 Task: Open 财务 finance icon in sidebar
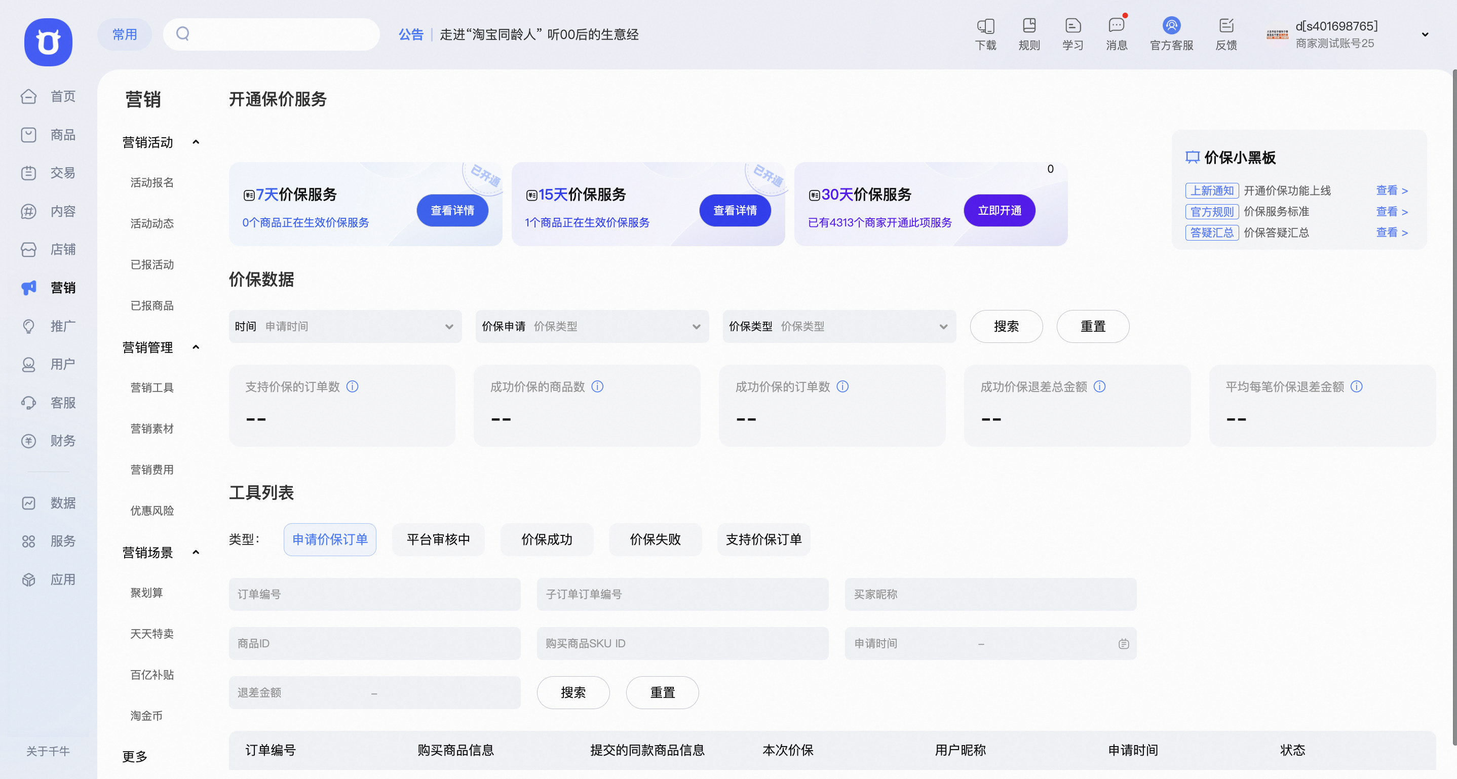click(x=28, y=441)
